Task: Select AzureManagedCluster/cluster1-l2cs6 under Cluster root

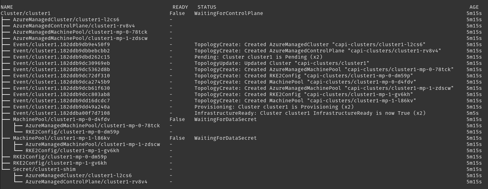Action: click(x=66, y=20)
